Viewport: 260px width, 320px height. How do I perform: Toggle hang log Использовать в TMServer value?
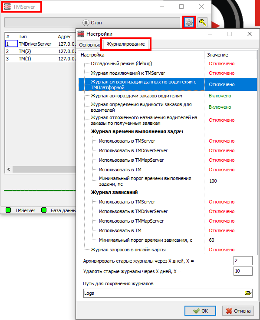click(221, 202)
